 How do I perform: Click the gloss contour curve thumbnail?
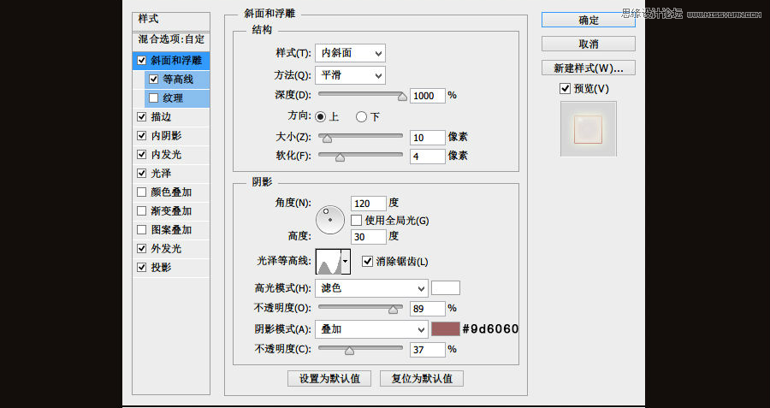[328, 261]
